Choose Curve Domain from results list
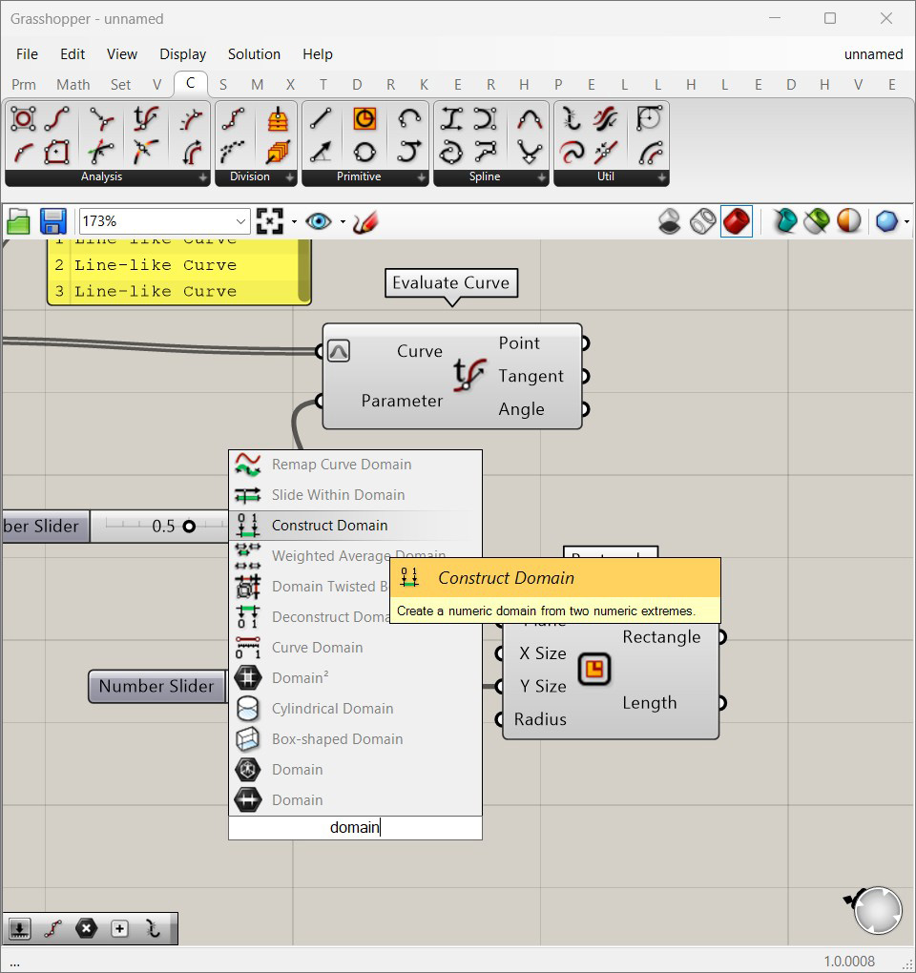The image size is (916, 973). [x=355, y=648]
